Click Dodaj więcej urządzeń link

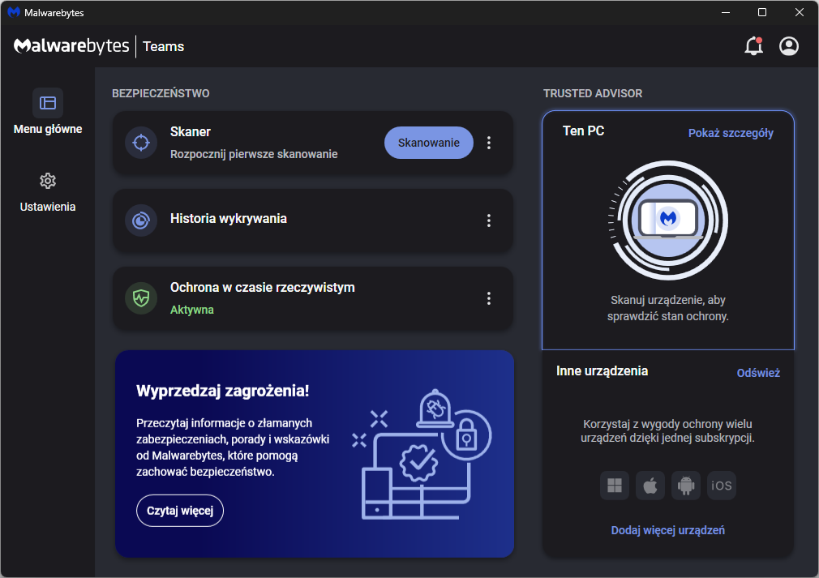coord(668,530)
